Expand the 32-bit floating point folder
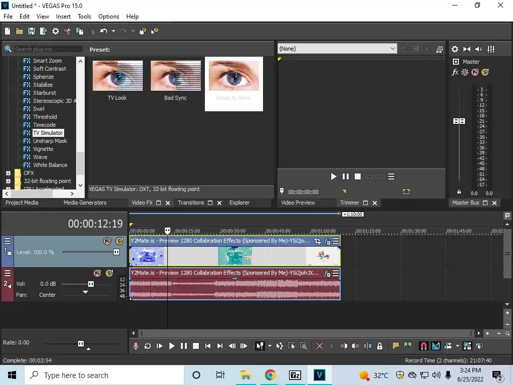This screenshot has width=513, height=385. pos(8,181)
